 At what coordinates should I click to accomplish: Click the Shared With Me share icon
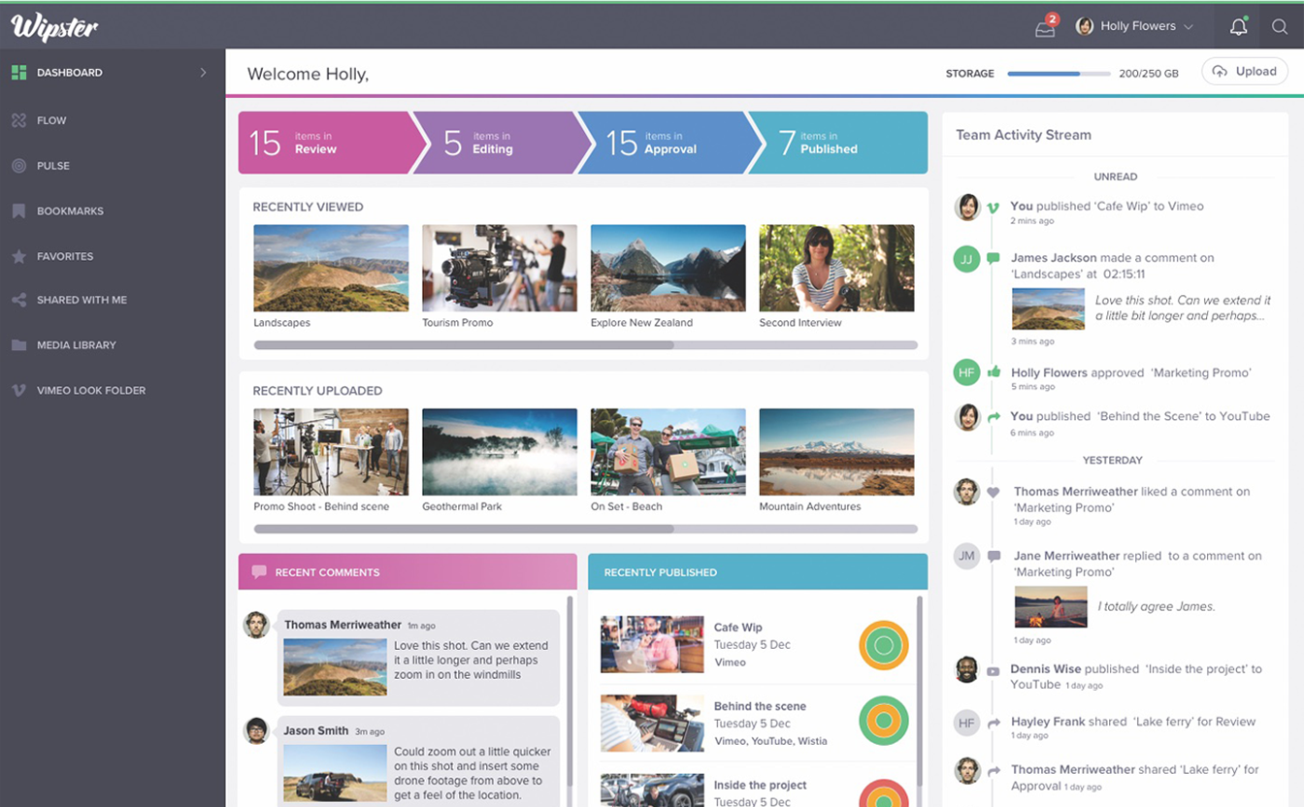point(18,300)
